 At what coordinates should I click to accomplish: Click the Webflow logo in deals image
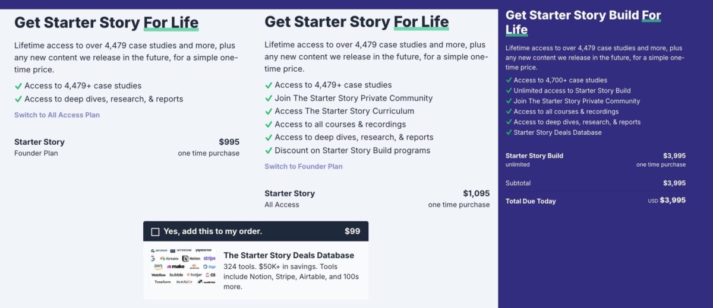159,275
